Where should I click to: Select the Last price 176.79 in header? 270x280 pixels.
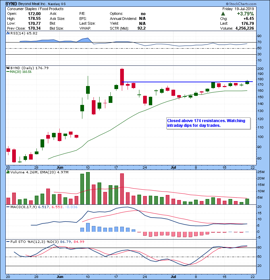click(x=247, y=24)
